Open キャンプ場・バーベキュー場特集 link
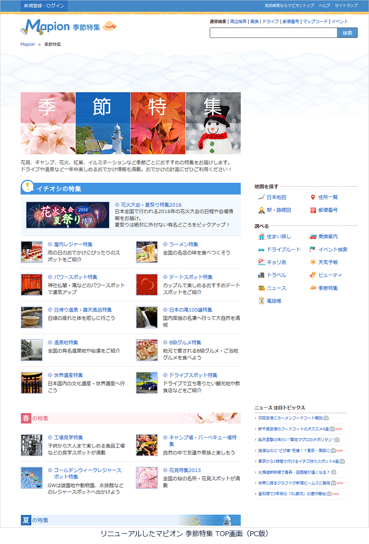This screenshot has height=544, width=369. pos(203,441)
